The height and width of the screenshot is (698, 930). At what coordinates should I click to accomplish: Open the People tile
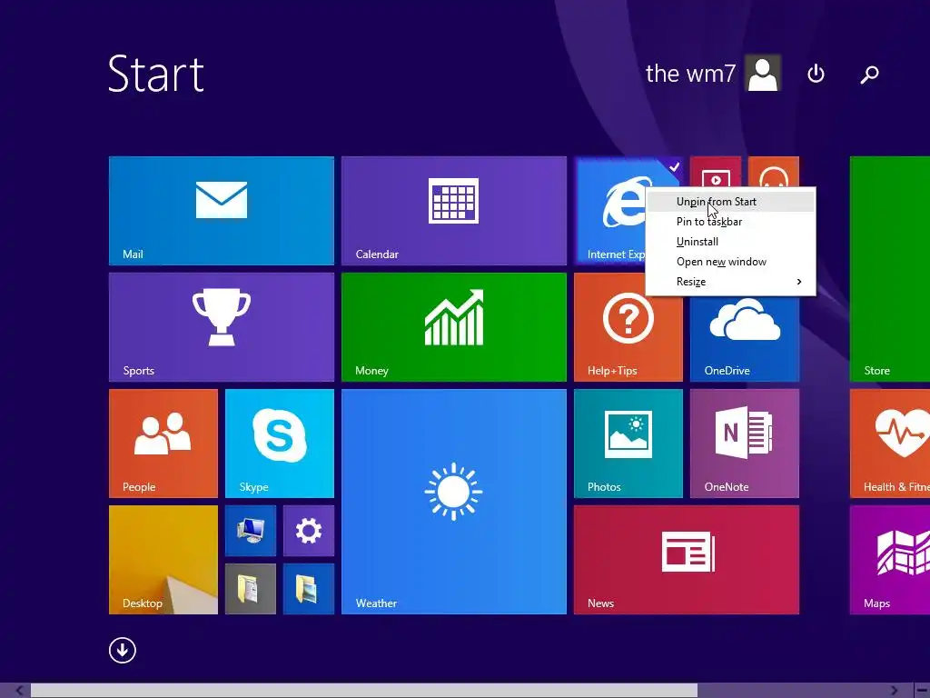click(x=163, y=444)
